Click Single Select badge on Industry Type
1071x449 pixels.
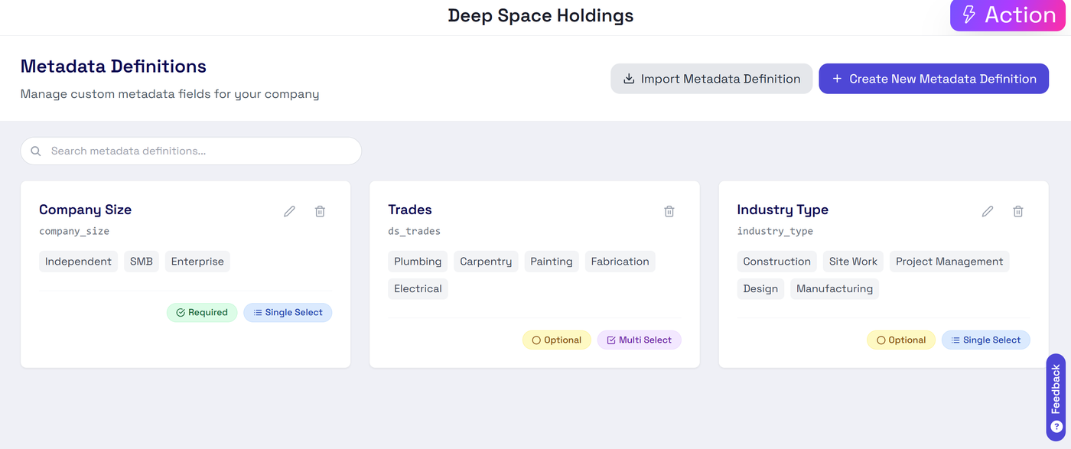986,340
